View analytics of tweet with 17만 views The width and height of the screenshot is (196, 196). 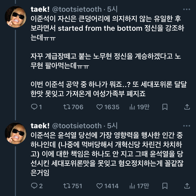(132, 186)
